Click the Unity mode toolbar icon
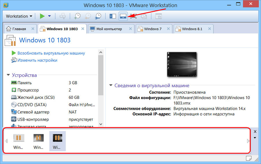 [144, 16]
